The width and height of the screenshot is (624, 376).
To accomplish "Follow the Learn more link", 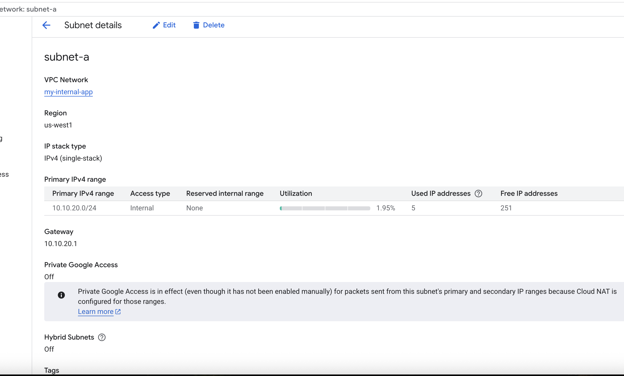I will pos(96,312).
